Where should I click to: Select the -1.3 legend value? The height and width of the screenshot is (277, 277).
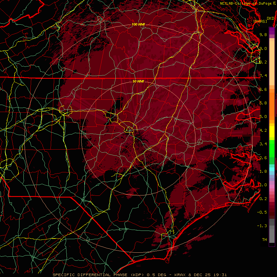[x=262, y=226]
